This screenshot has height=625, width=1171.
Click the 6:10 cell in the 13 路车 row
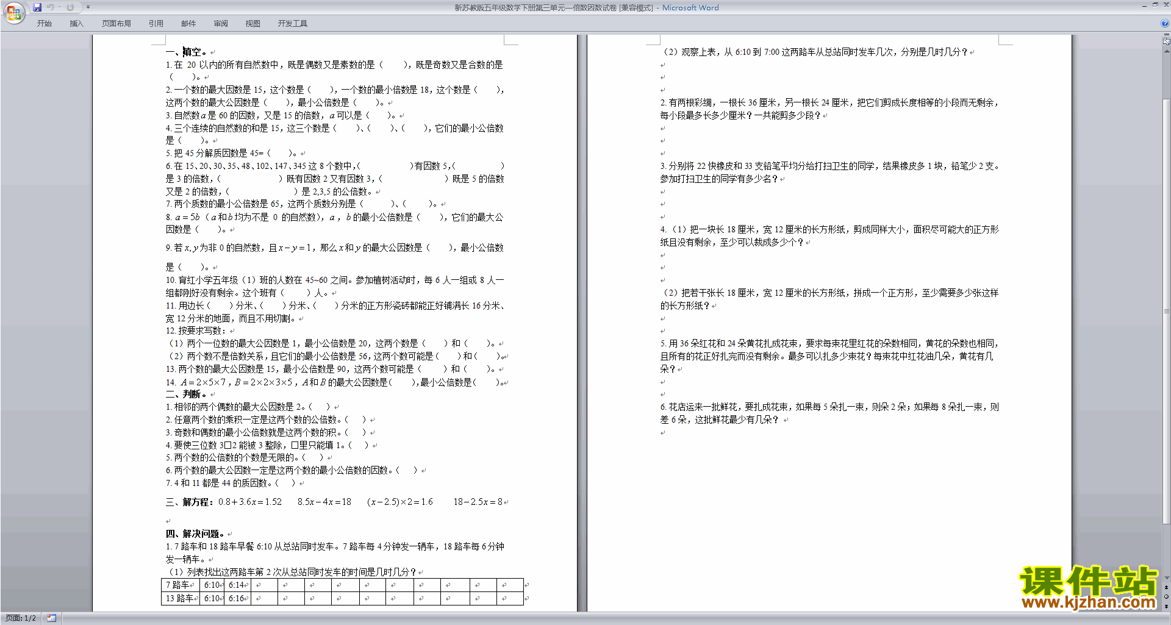tap(213, 598)
